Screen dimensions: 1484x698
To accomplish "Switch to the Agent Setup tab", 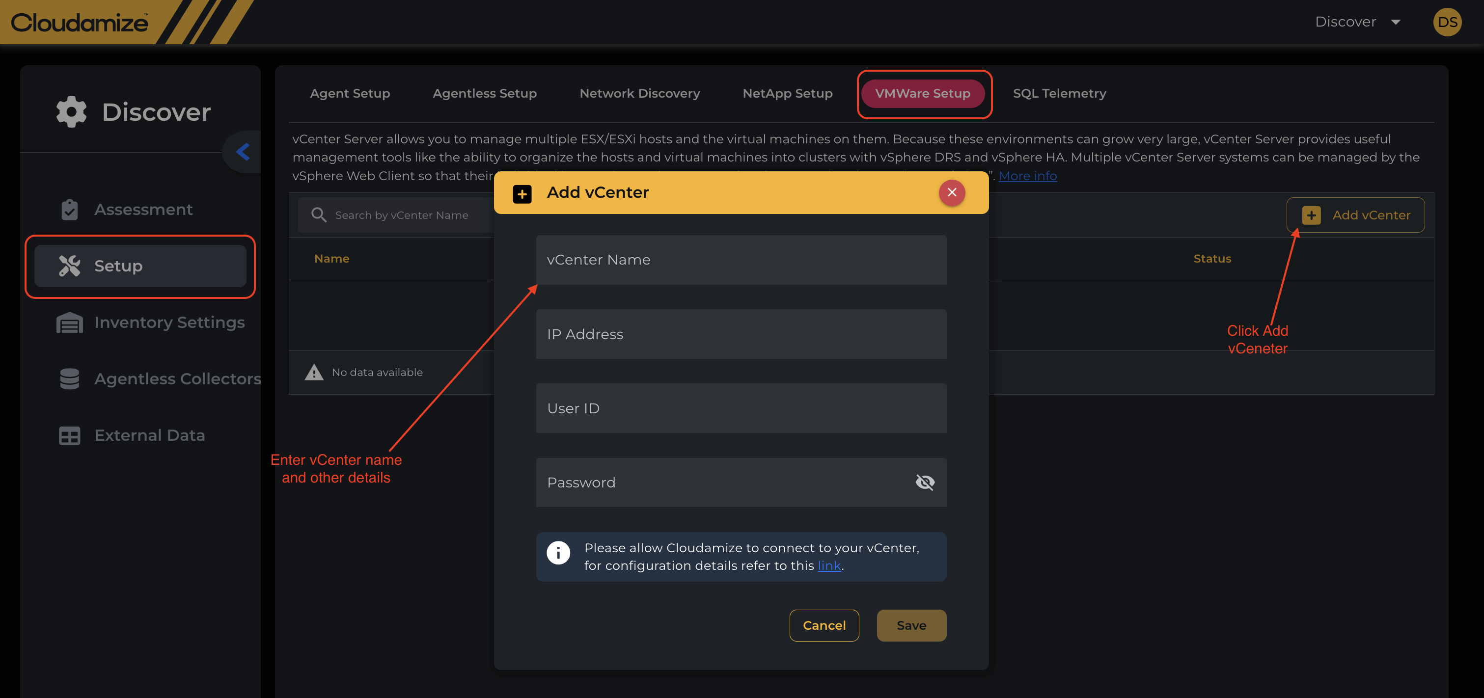I will click(350, 93).
